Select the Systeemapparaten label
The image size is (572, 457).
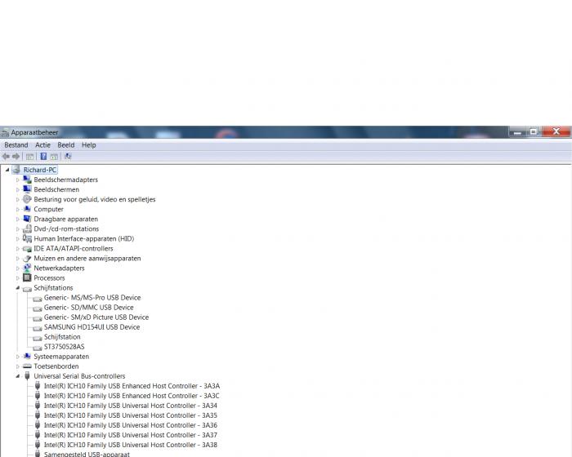tap(61, 357)
